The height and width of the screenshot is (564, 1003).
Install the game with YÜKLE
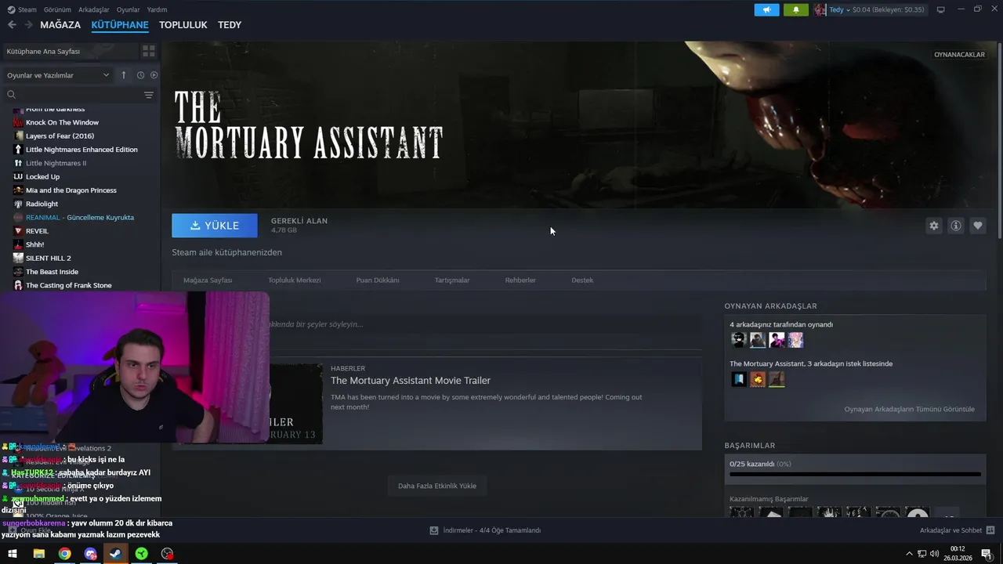215,226
